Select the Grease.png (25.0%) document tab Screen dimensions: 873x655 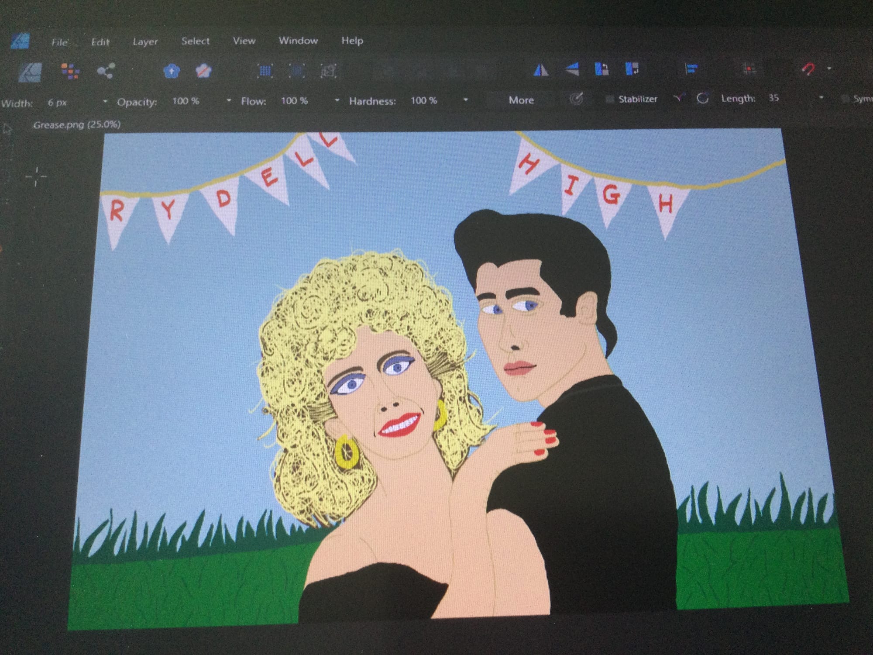(x=77, y=124)
